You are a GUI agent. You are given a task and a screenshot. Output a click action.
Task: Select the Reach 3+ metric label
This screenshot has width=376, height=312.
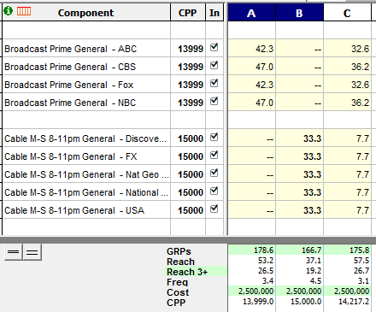[187, 272]
